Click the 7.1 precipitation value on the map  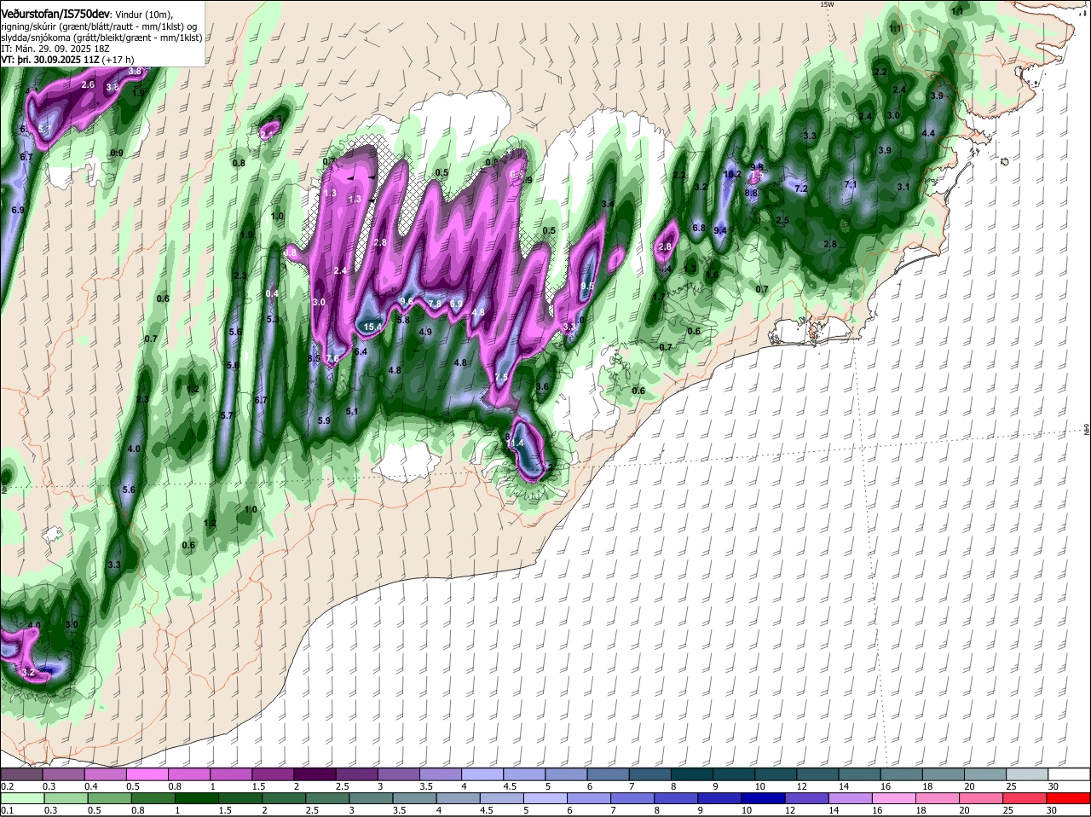tap(850, 184)
